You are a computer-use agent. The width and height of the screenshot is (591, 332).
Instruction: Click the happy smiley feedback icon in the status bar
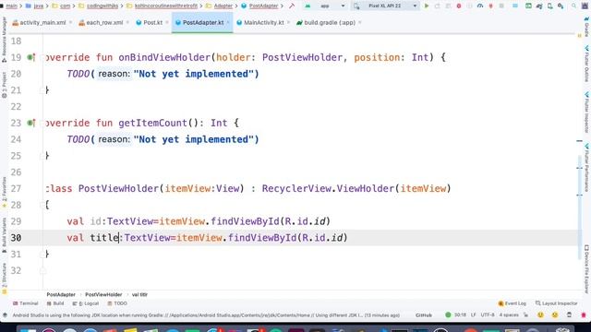click(540, 314)
